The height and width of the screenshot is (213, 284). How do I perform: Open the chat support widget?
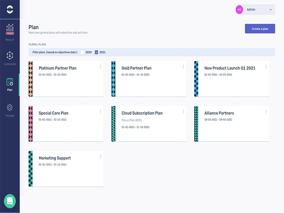[10, 201]
